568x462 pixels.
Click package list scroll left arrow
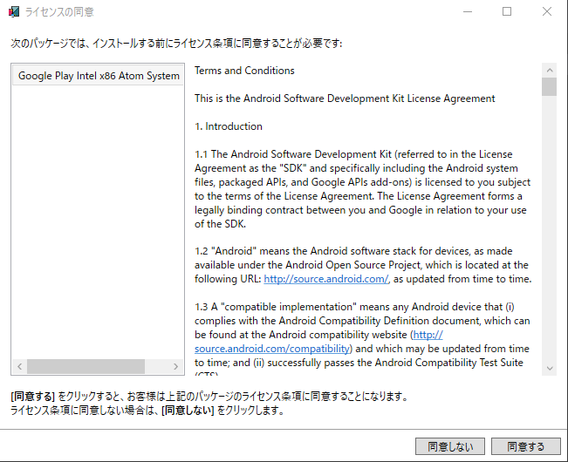click(20, 366)
